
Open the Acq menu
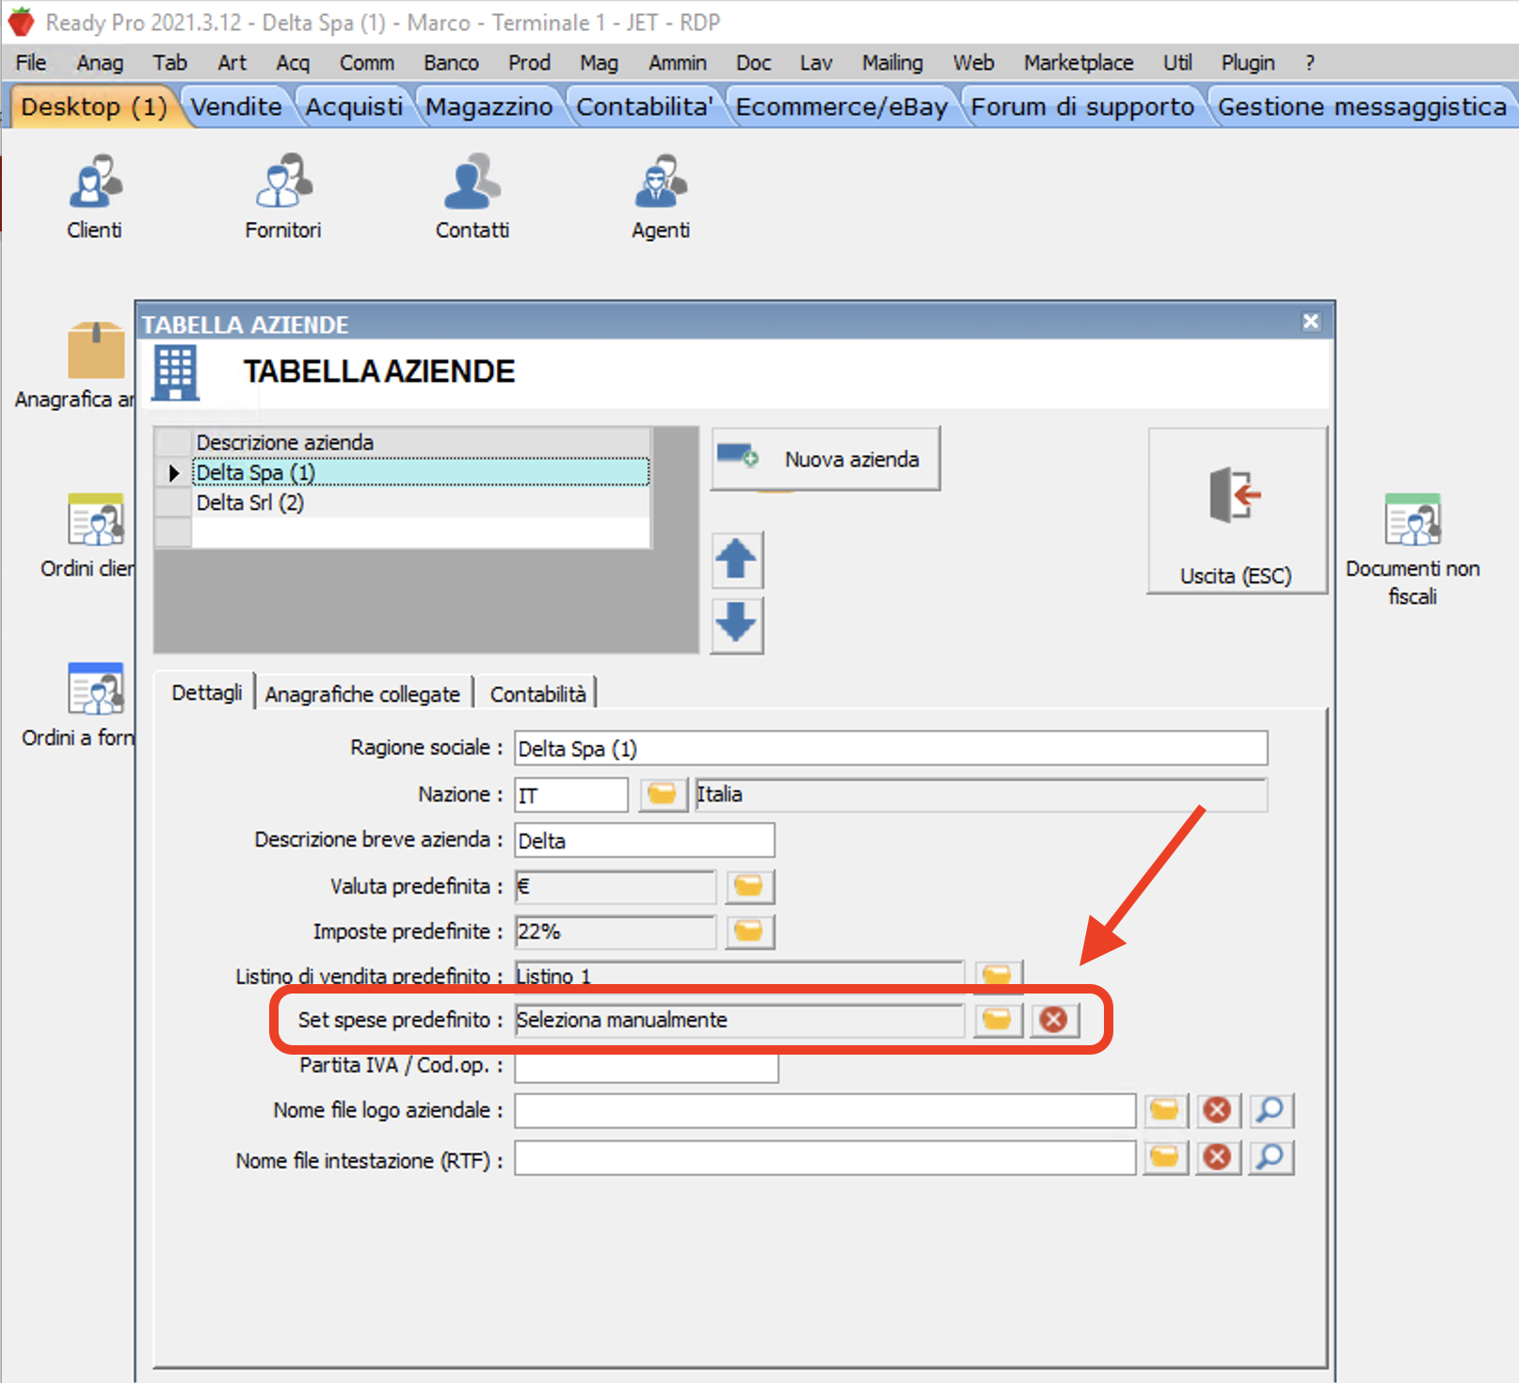(293, 63)
